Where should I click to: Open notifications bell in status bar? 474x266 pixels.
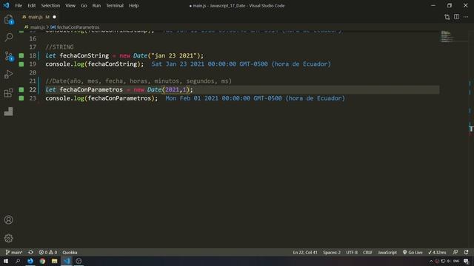[x=466, y=253]
